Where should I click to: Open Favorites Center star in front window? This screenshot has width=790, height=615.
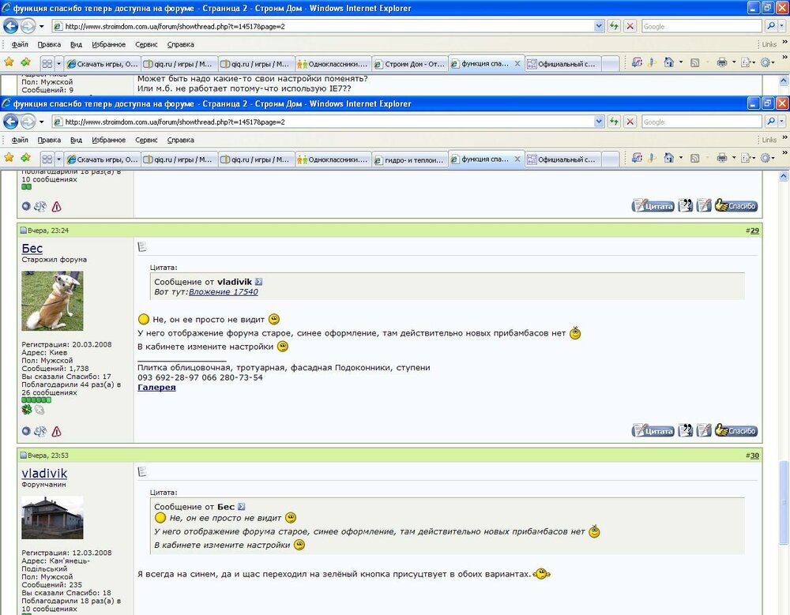[9, 158]
